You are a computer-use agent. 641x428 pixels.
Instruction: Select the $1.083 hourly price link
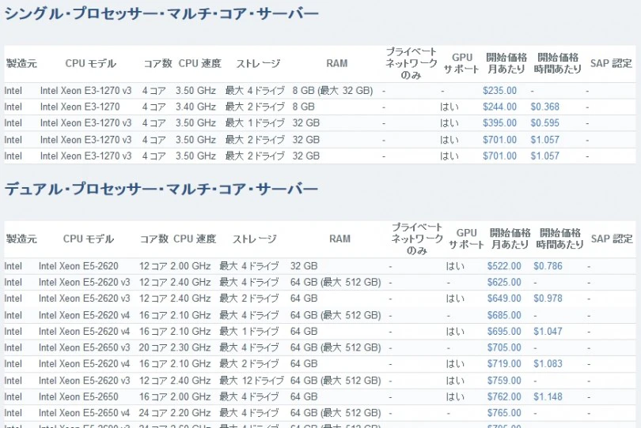pyautogui.click(x=548, y=364)
